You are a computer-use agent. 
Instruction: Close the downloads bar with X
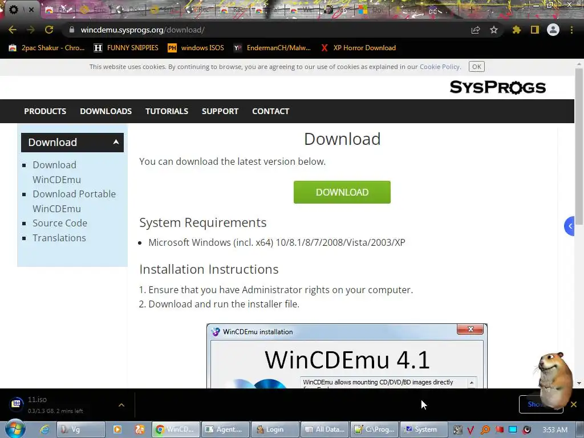click(574, 404)
